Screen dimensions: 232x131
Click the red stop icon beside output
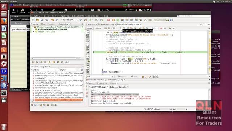pyautogui.click(x=87, y=93)
